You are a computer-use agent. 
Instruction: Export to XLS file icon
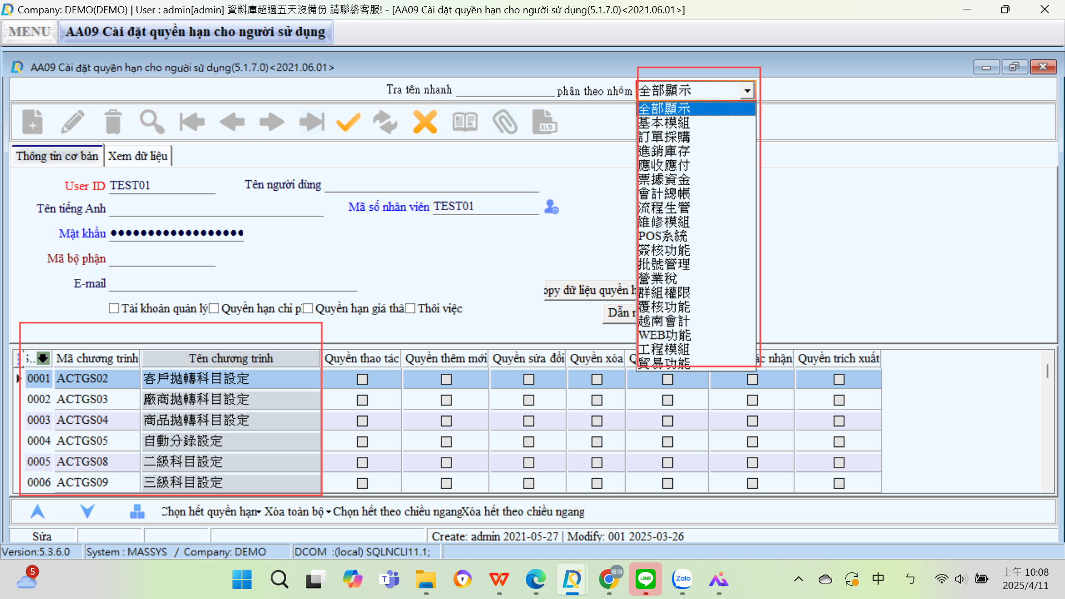545,122
